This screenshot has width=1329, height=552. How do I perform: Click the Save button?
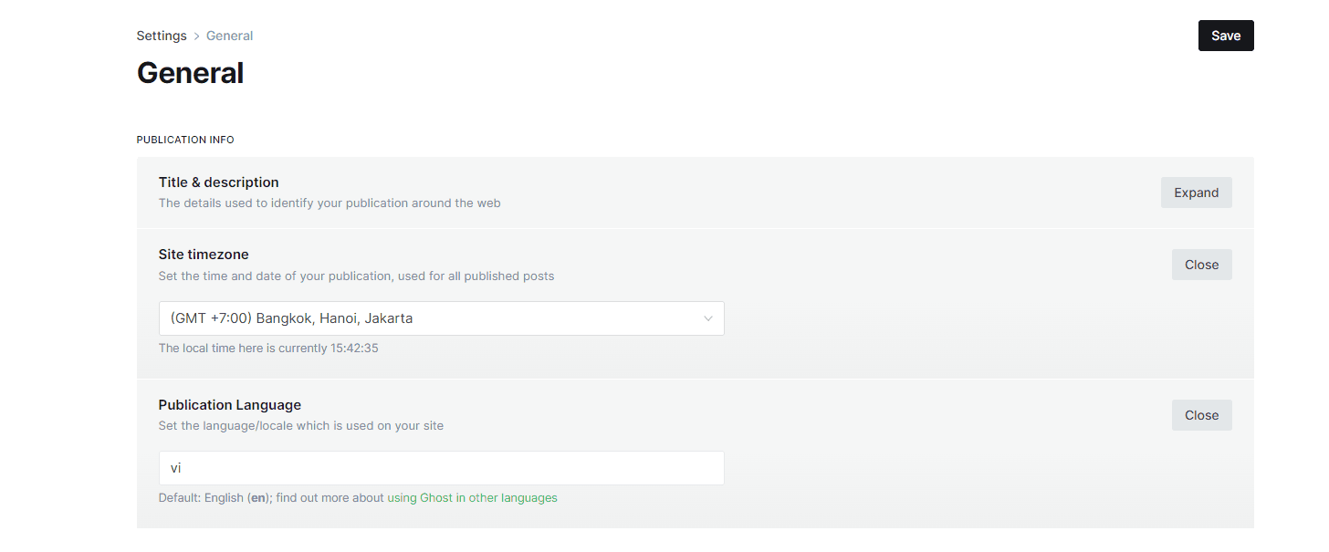[x=1225, y=35]
